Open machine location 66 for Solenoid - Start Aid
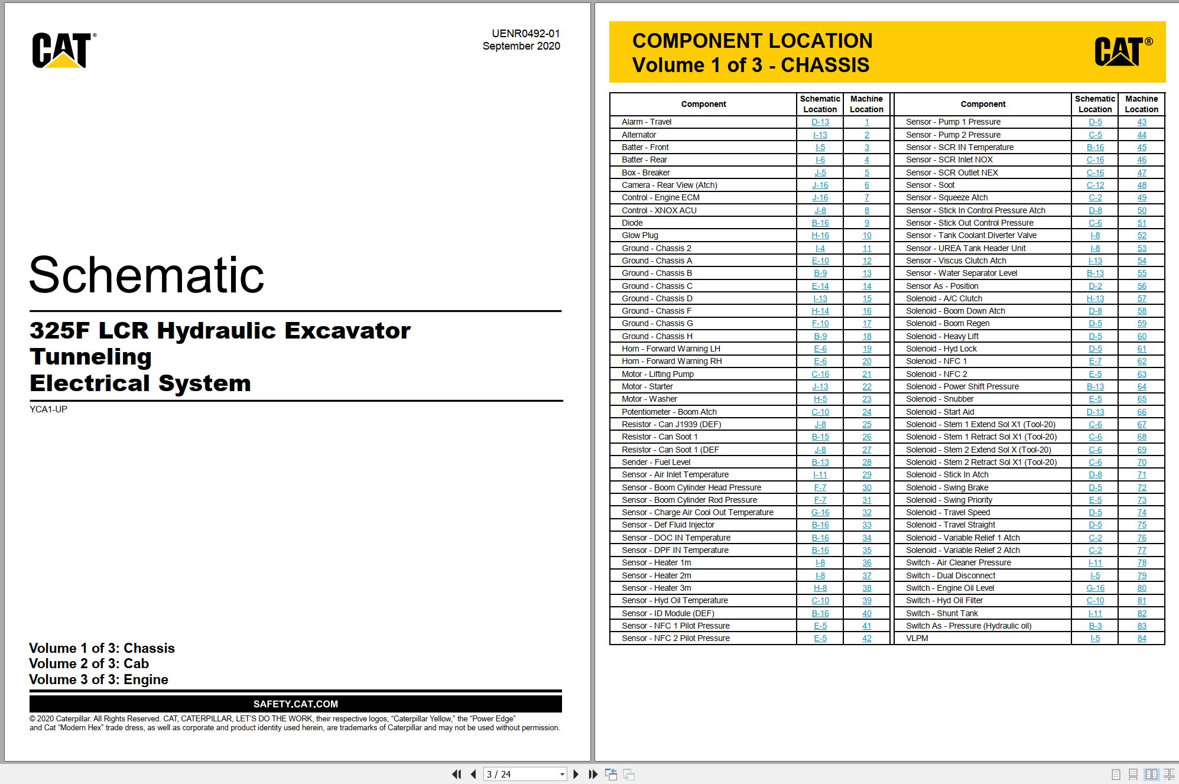 tap(1141, 412)
